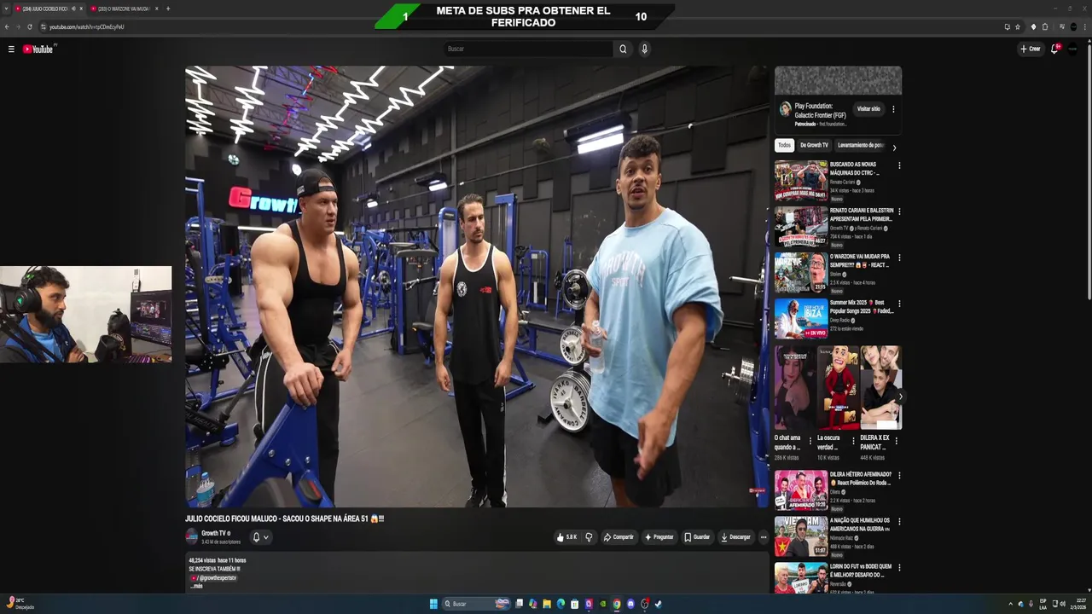Open the browser extensions puzzle icon

(x=1045, y=26)
